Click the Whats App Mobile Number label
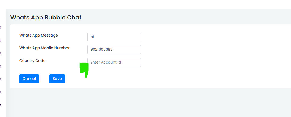This screenshot has width=291, height=117. (x=44, y=48)
